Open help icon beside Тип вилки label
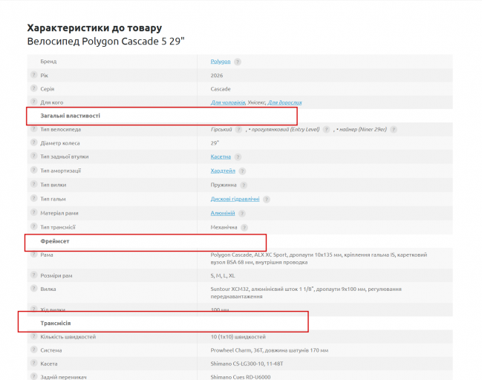The width and height of the screenshot is (482, 380). (x=33, y=184)
